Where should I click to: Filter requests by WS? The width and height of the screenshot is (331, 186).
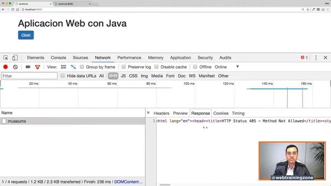(192, 76)
